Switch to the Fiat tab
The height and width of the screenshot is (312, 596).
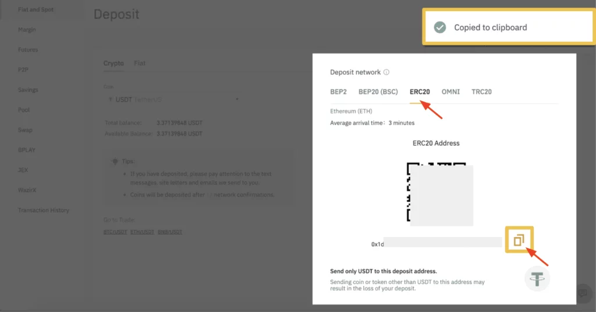pos(140,63)
